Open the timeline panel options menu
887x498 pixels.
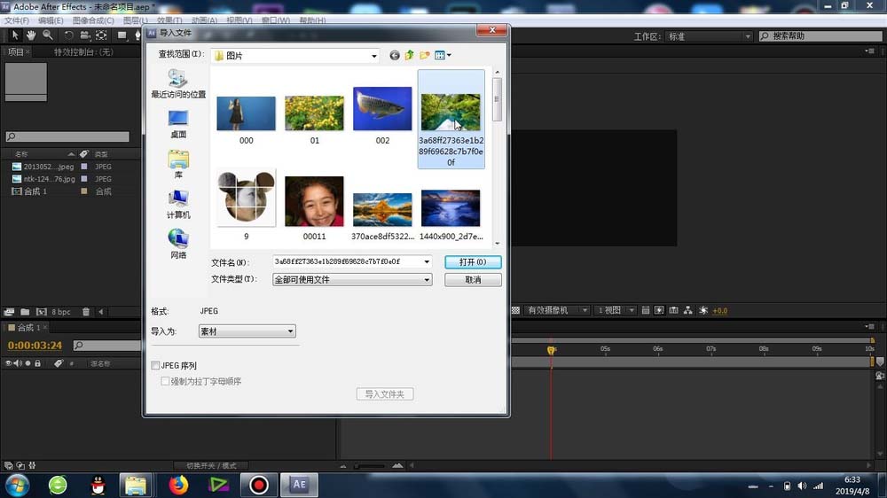point(869,326)
